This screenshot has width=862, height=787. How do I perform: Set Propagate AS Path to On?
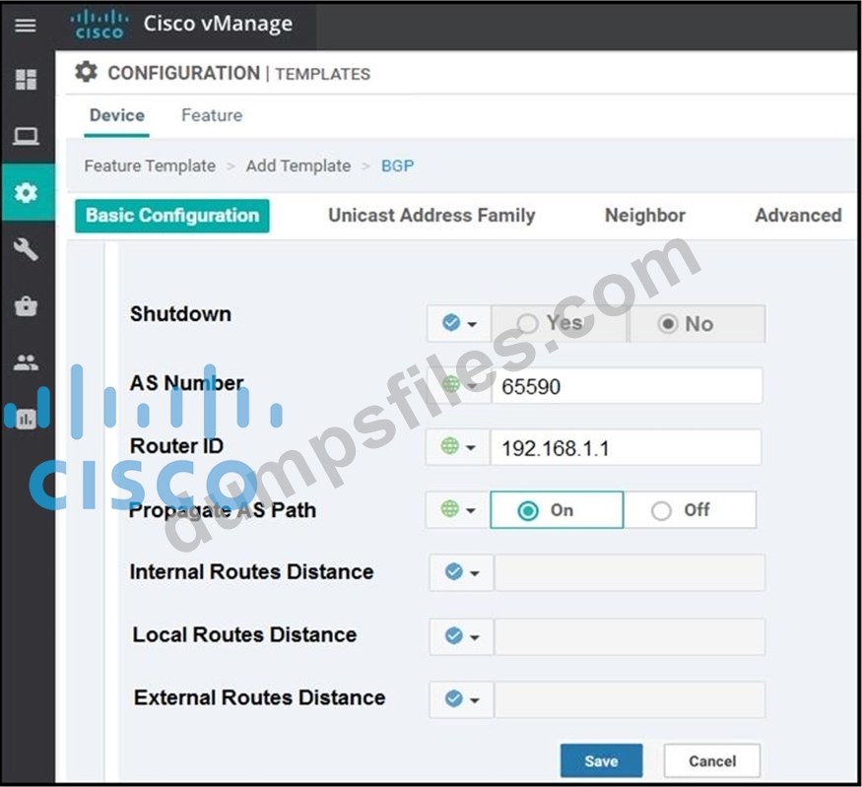pyautogui.click(x=529, y=511)
